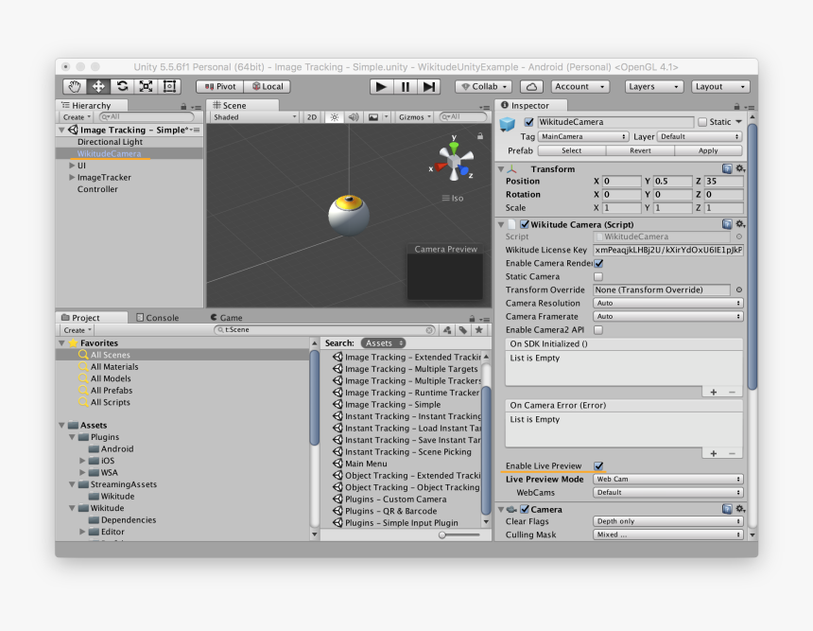
Task: Select the Move tool
Action: tap(99, 86)
